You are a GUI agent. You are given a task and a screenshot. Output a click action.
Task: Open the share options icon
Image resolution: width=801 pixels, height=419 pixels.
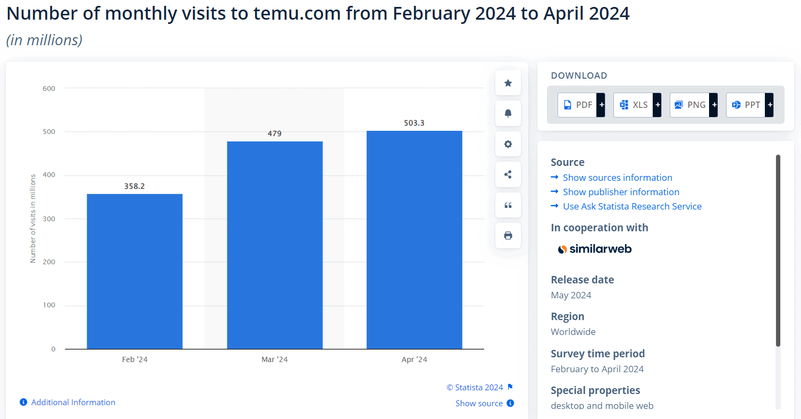(508, 174)
